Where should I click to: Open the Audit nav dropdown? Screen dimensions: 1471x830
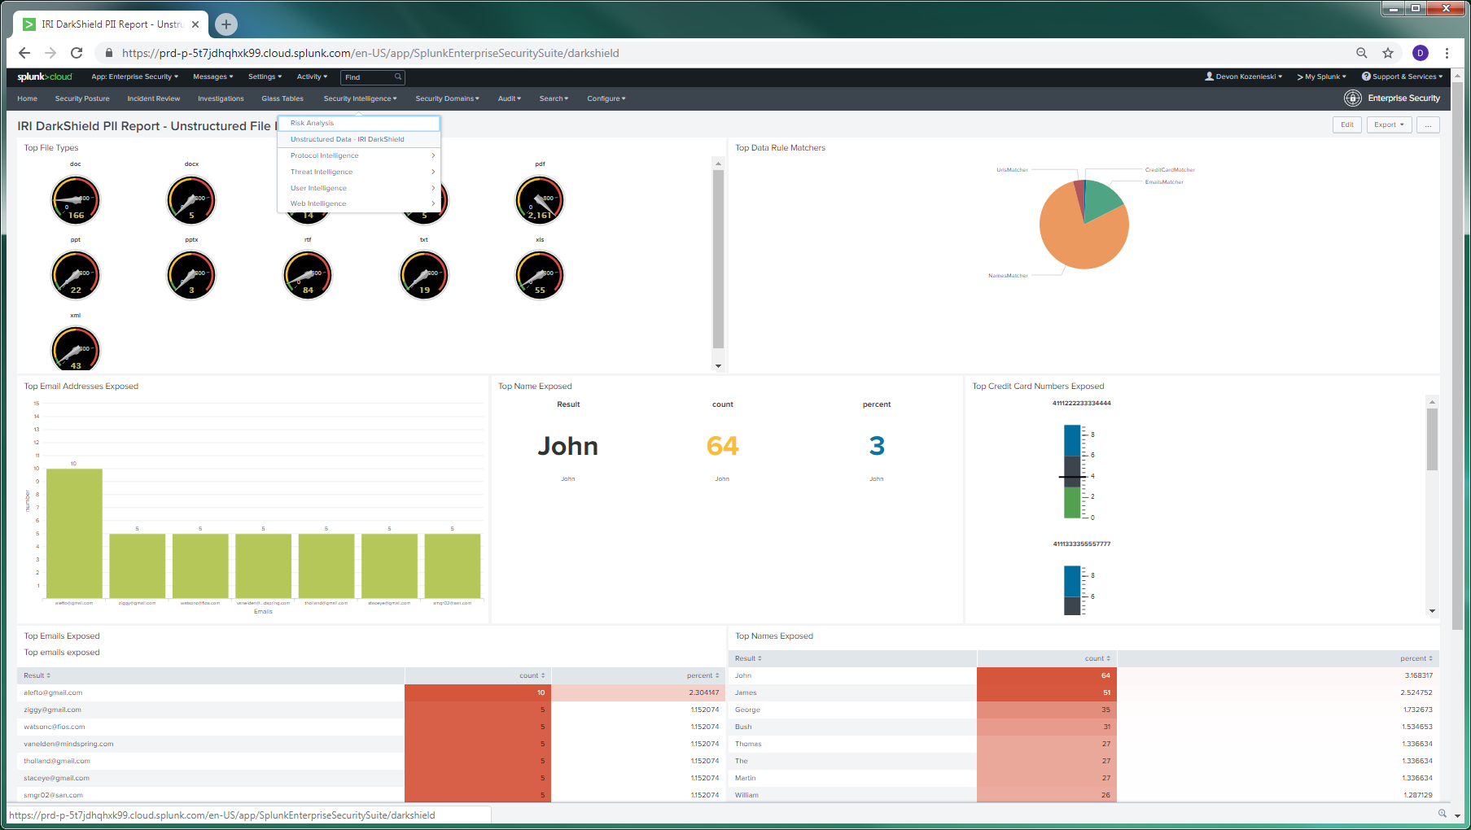[510, 98]
